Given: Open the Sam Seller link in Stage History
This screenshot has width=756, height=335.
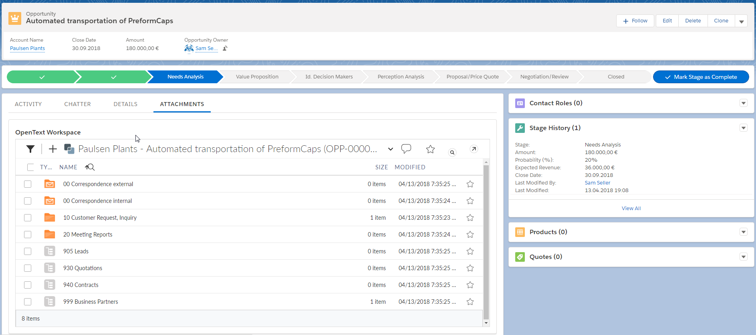Looking at the screenshot, I should click(597, 183).
